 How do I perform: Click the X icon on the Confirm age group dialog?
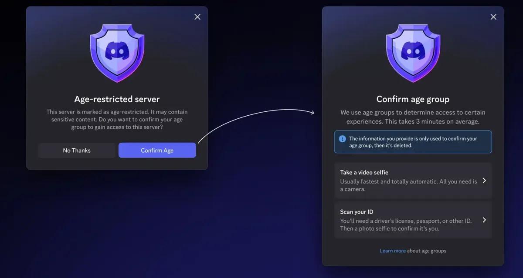493,17
